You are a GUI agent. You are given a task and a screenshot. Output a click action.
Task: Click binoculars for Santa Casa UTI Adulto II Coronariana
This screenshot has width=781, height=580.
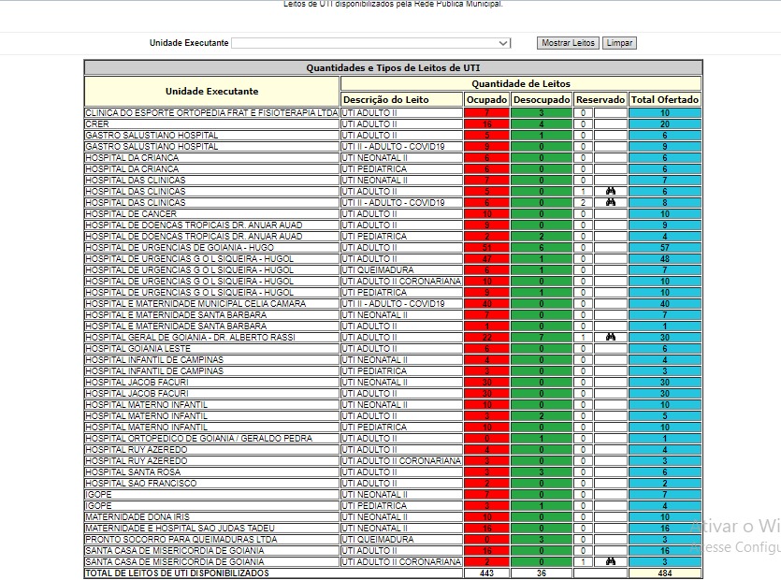click(611, 562)
